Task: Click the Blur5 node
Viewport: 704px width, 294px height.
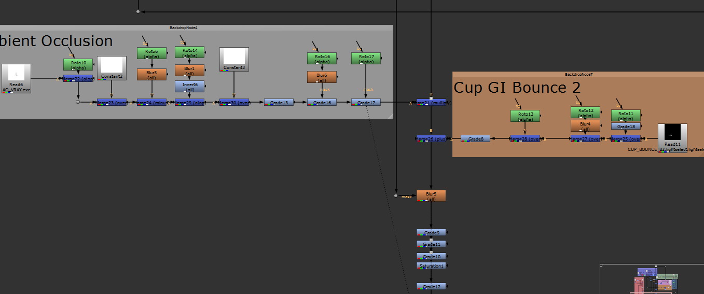Action: (x=431, y=195)
